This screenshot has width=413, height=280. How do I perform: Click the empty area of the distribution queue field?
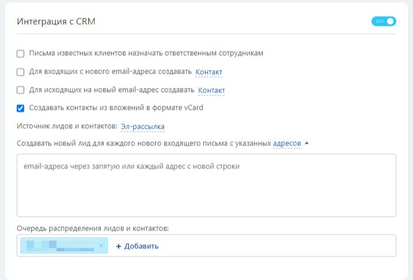(276, 246)
